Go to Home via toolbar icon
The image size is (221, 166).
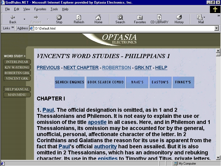click(x=98, y=17)
